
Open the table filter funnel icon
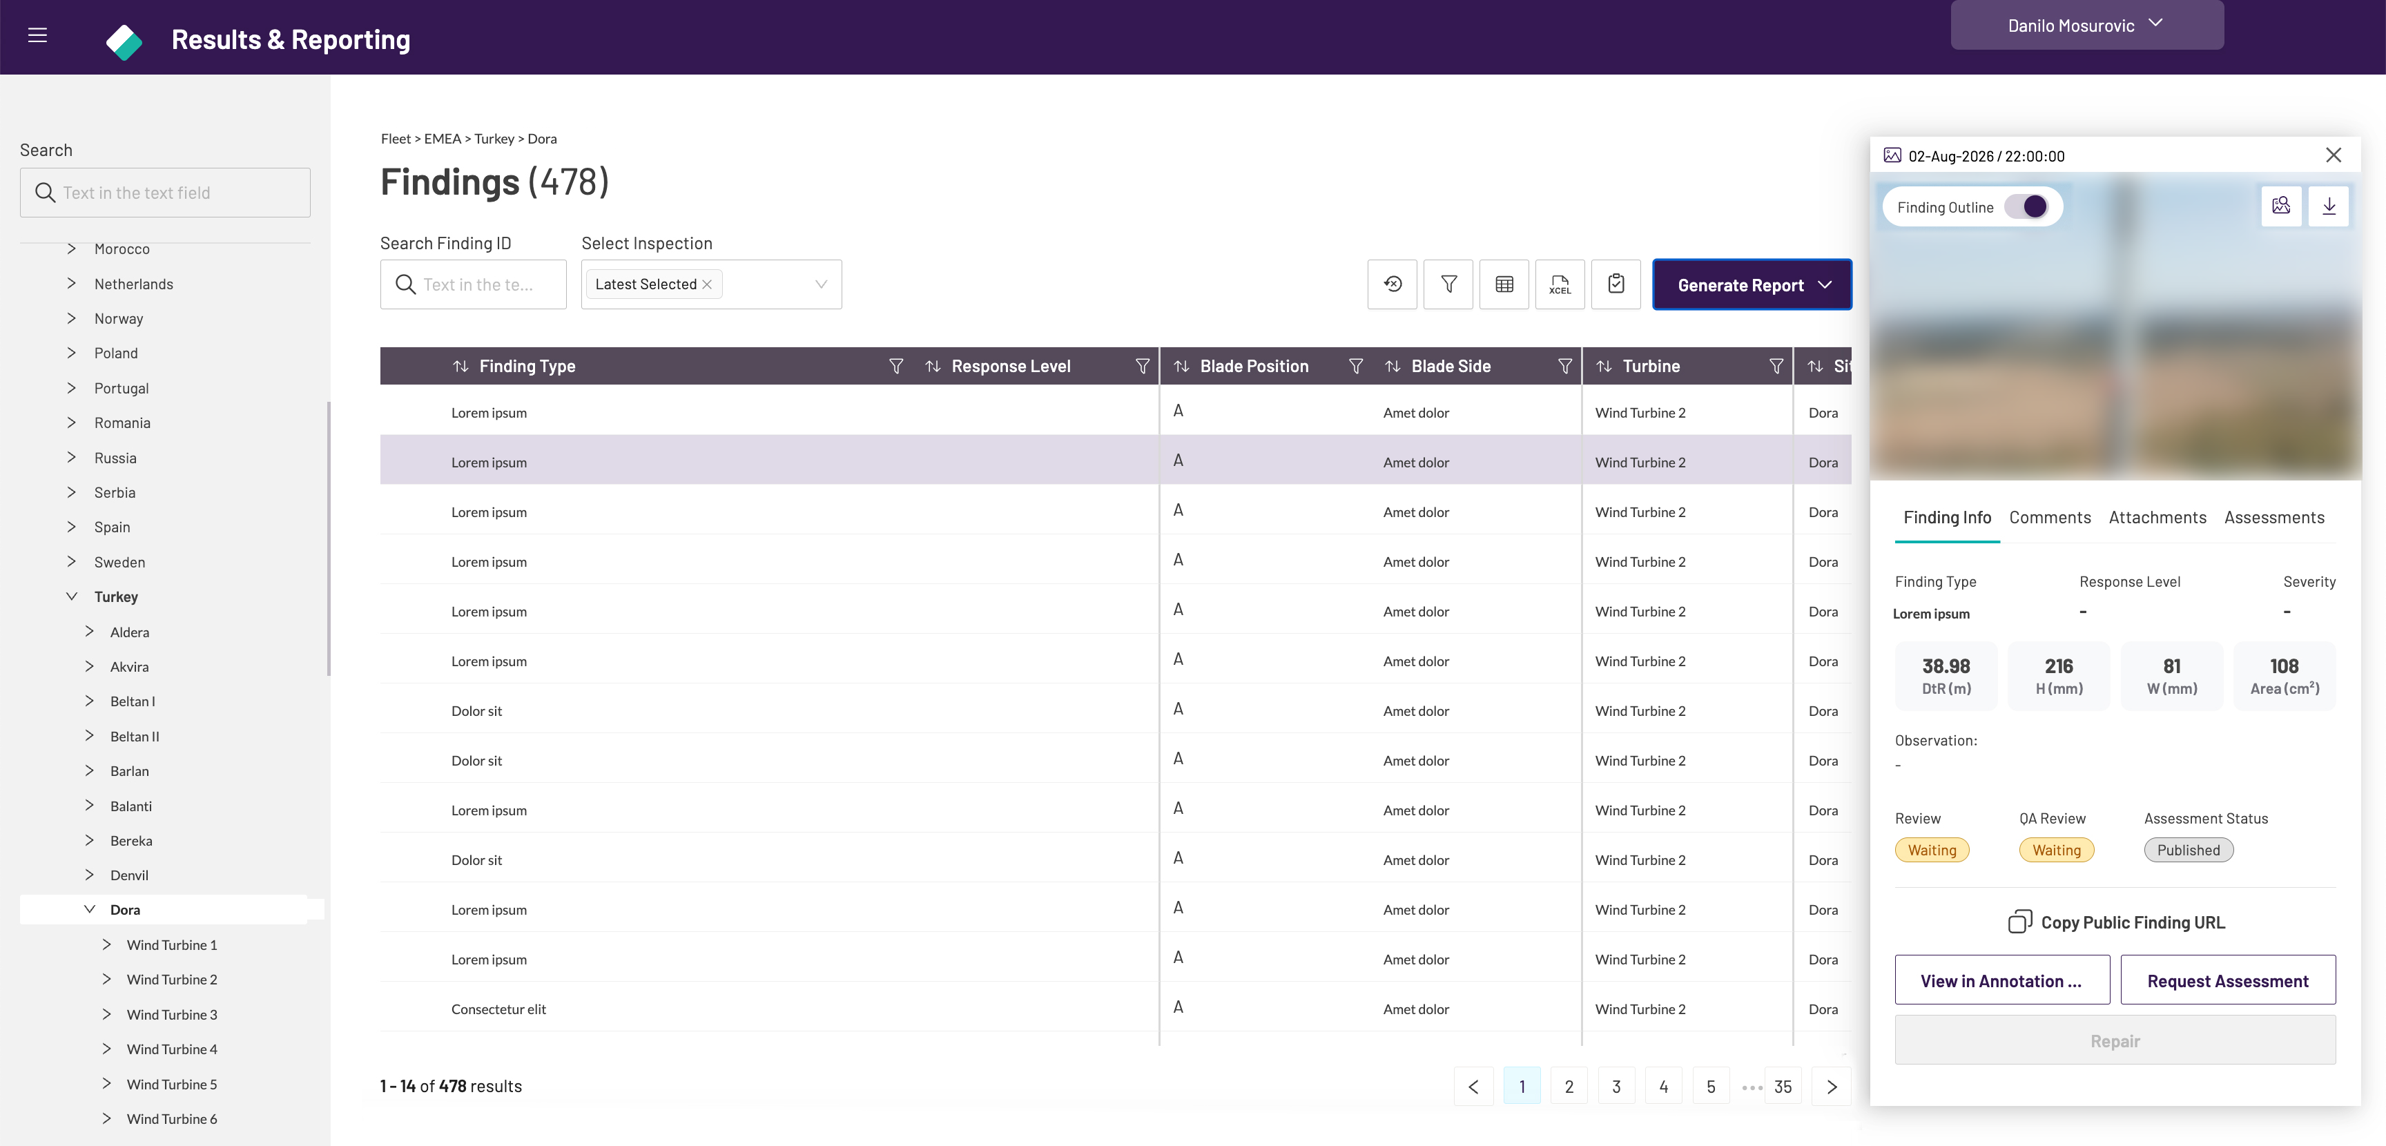[x=1448, y=284]
